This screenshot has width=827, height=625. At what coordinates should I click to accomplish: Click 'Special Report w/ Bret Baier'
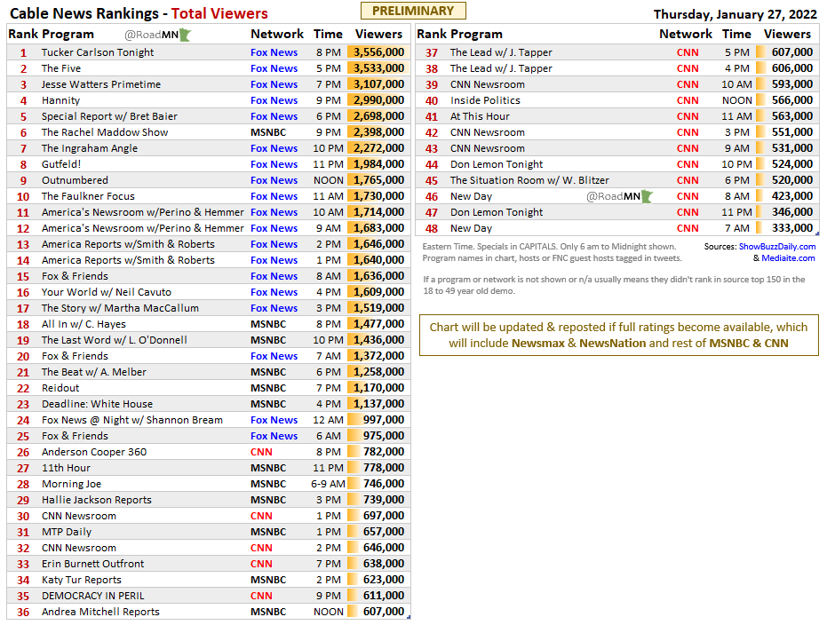click(x=109, y=116)
